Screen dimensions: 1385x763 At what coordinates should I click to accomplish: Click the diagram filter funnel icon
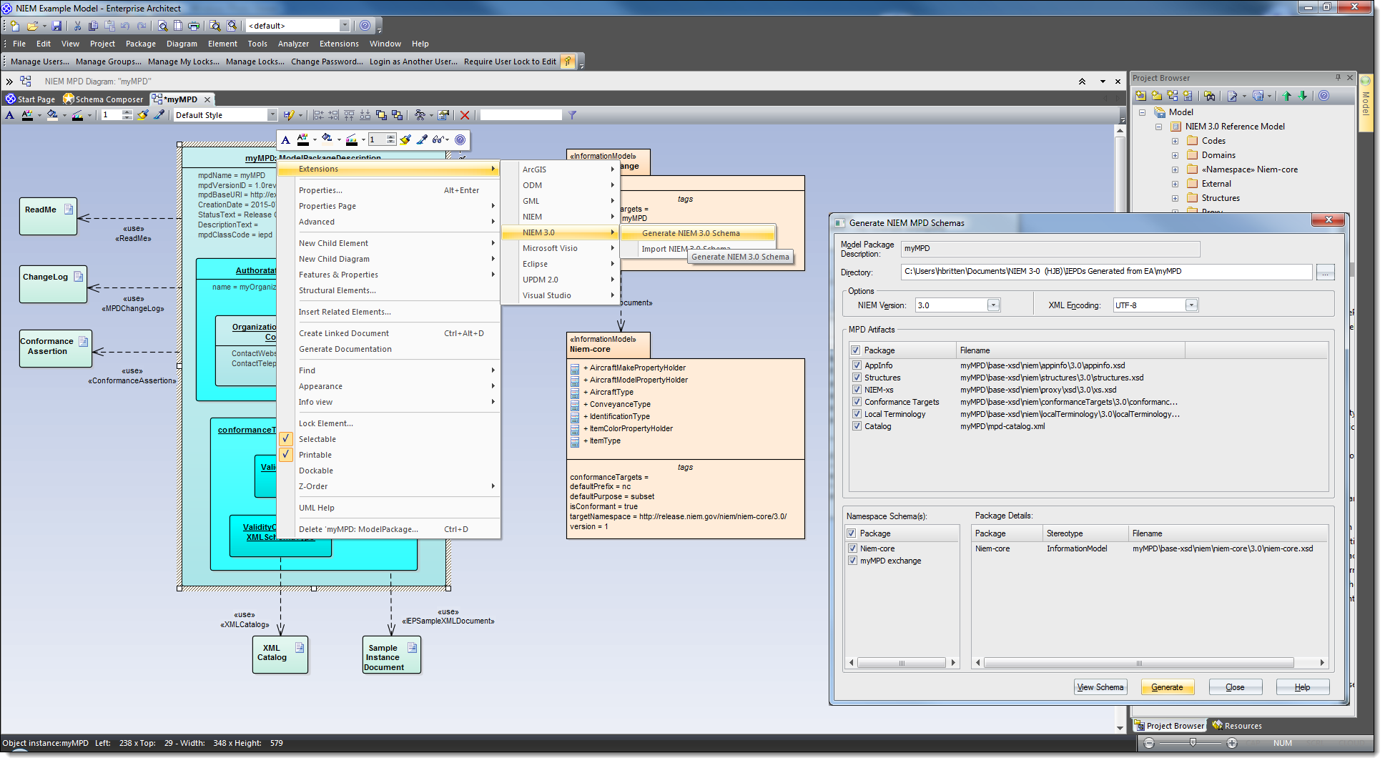pos(572,115)
